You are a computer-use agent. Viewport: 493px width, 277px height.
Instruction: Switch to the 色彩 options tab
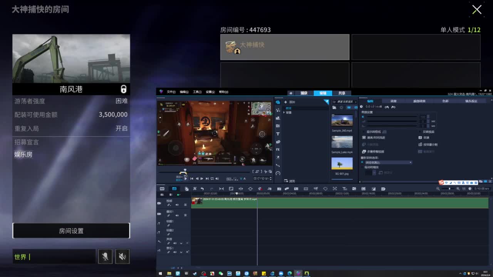(x=445, y=101)
